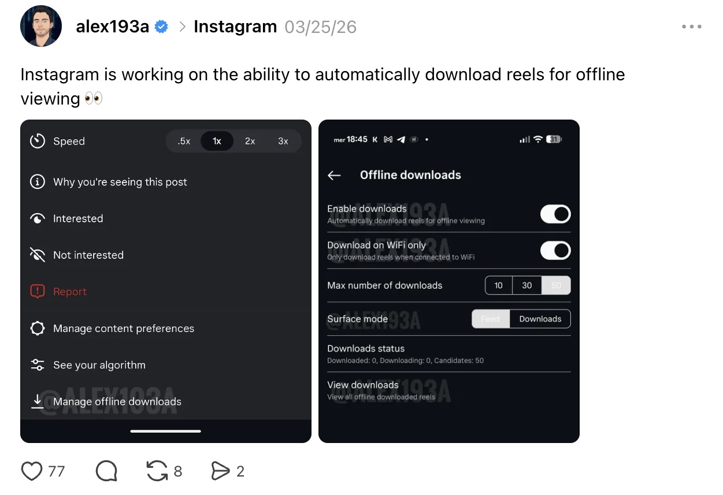Repost using the circular arrows icon

tap(157, 471)
